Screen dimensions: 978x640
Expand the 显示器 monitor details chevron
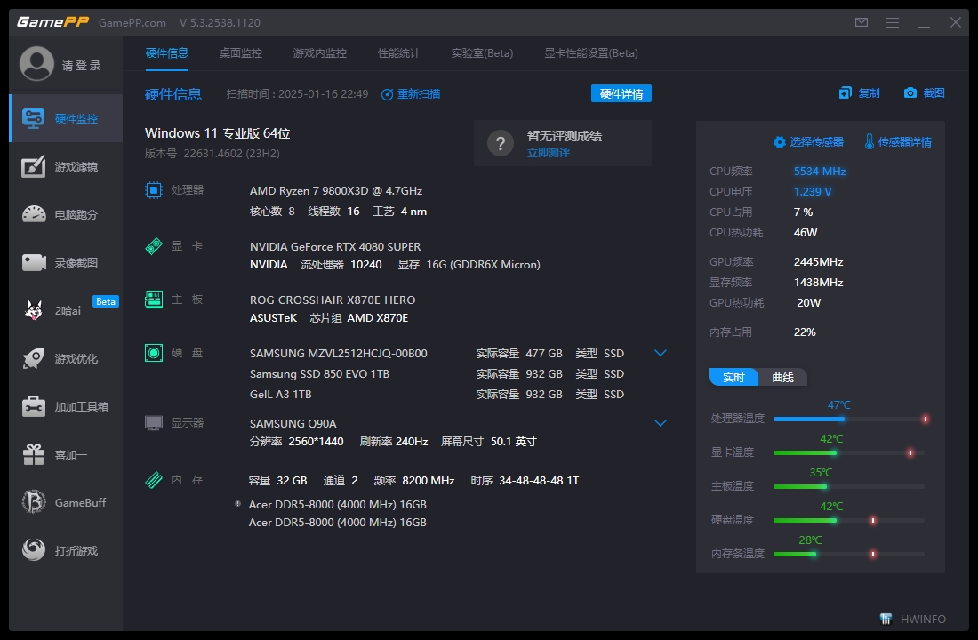pyautogui.click(x=661, y=423)
